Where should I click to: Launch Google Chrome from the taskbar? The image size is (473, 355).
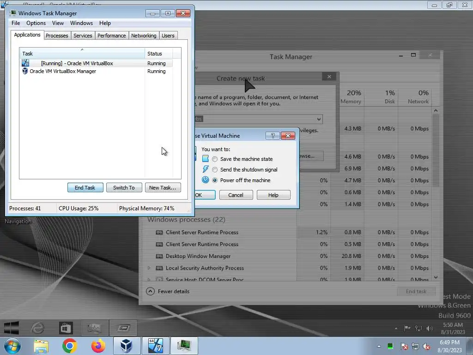point(69,346)
